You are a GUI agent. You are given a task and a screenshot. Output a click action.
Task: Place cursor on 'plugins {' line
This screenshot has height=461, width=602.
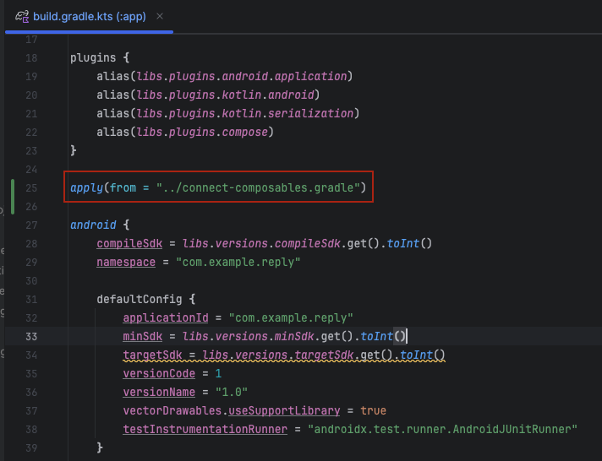click(x=100, y=58)
